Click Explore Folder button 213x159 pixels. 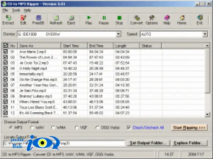click(190, 143)
